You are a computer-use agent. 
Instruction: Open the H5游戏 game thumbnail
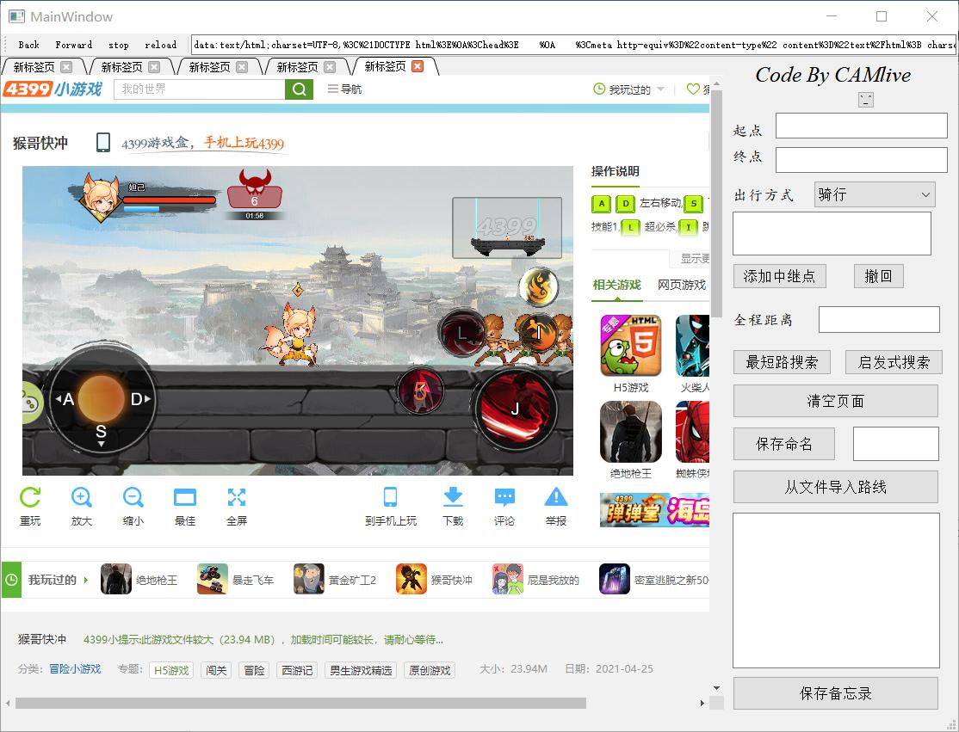click(631, 345)
